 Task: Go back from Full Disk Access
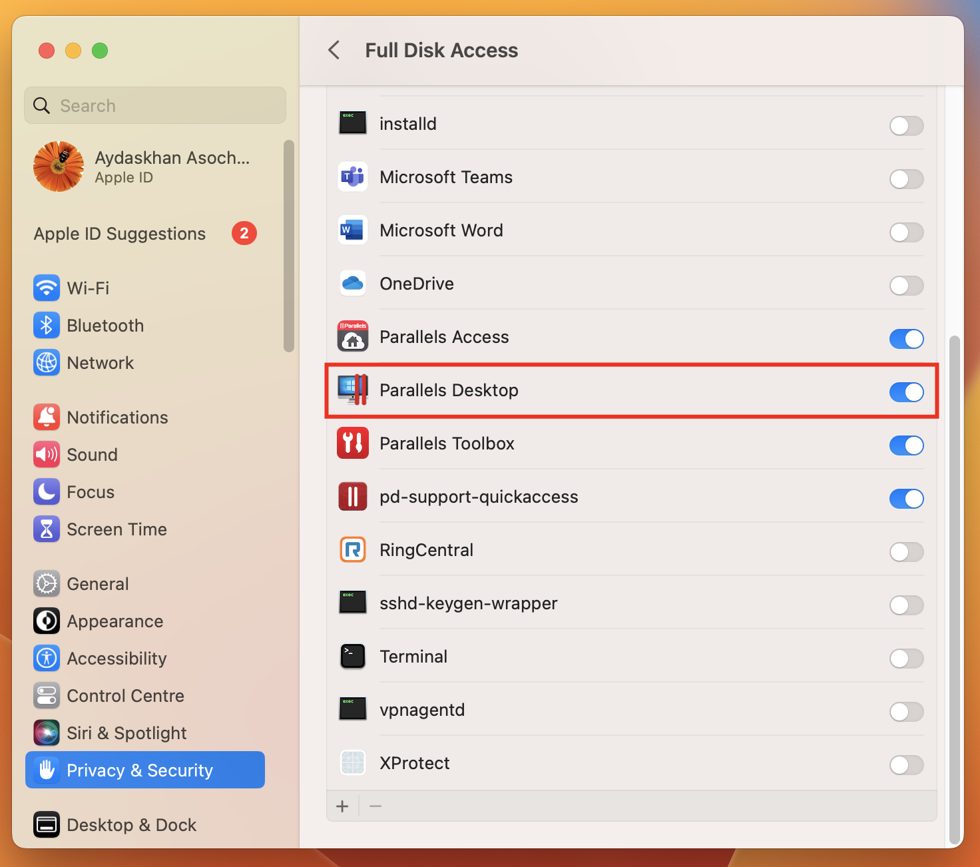pos(334,50)
